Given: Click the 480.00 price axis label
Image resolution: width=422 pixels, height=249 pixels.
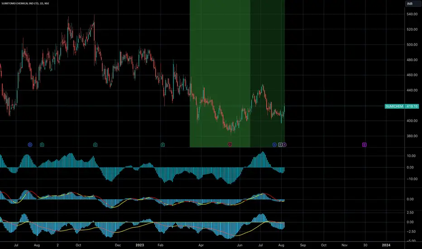Looking at the screenshot, I should pos(412,60).
